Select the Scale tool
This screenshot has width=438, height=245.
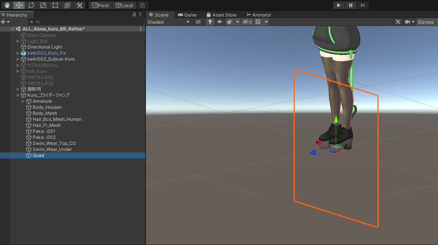pos(43,5)
